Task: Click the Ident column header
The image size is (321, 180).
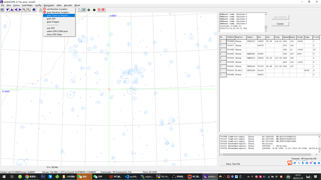Action: pos(252,37)
